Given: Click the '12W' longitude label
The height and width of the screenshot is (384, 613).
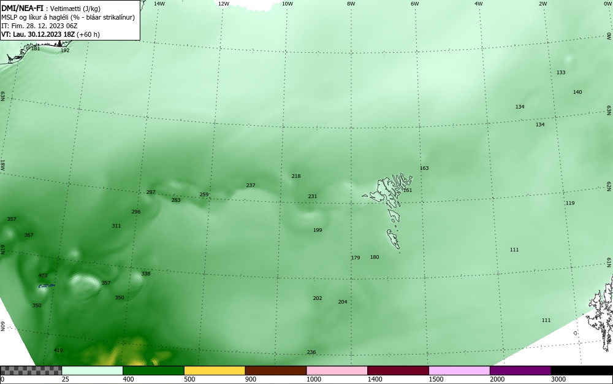Looking at the screenshot, I should click(x=223, y=4).
